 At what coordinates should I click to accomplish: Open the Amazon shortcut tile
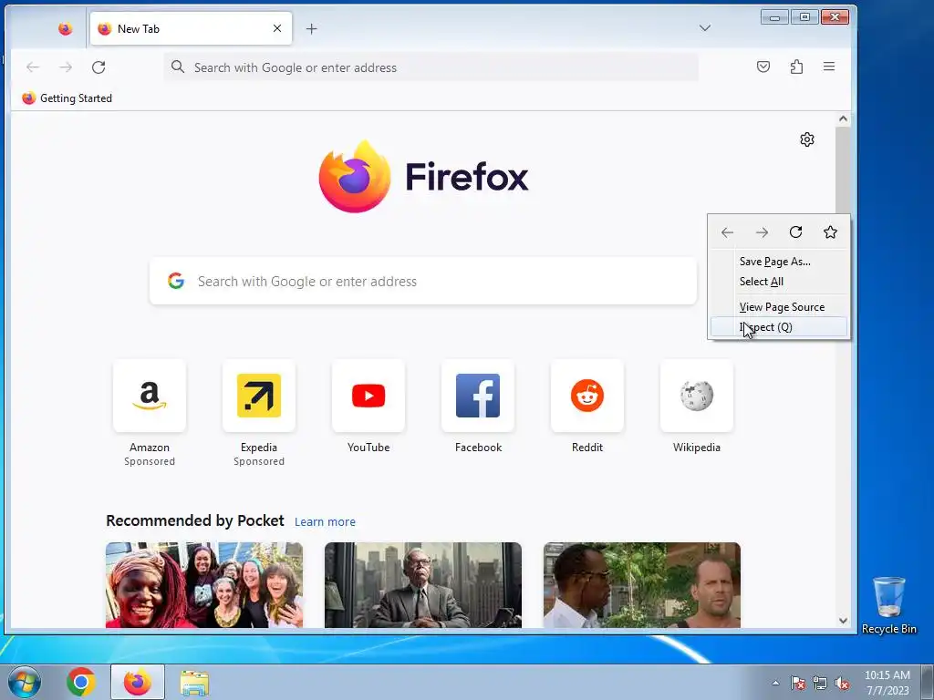(150, 396)
